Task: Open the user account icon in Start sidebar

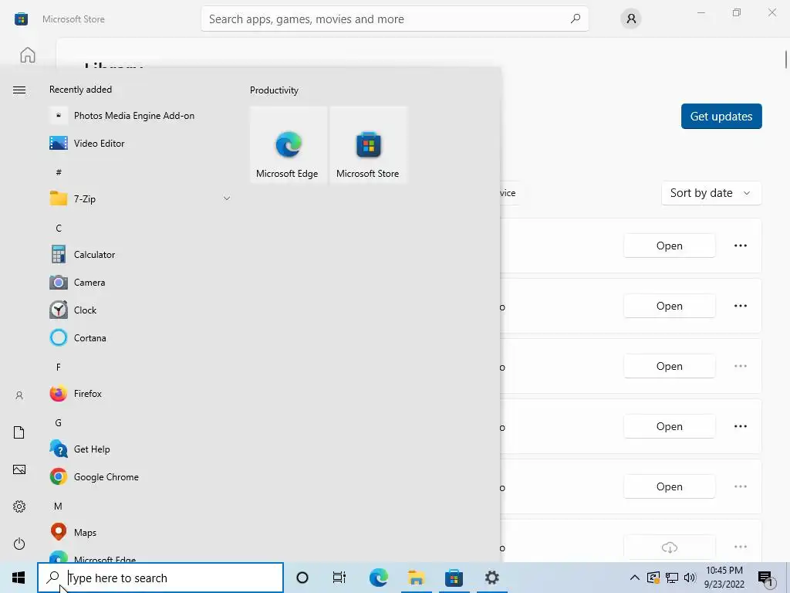Action: (19, 395)
